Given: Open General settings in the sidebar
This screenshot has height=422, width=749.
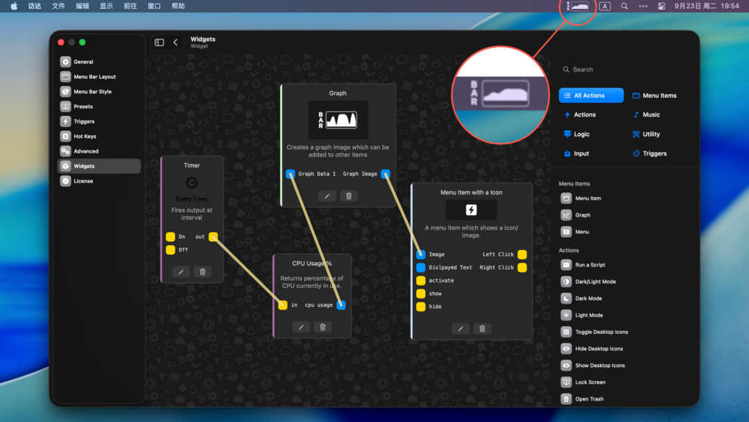Looking at the screenshot, I should pos(99,62).
